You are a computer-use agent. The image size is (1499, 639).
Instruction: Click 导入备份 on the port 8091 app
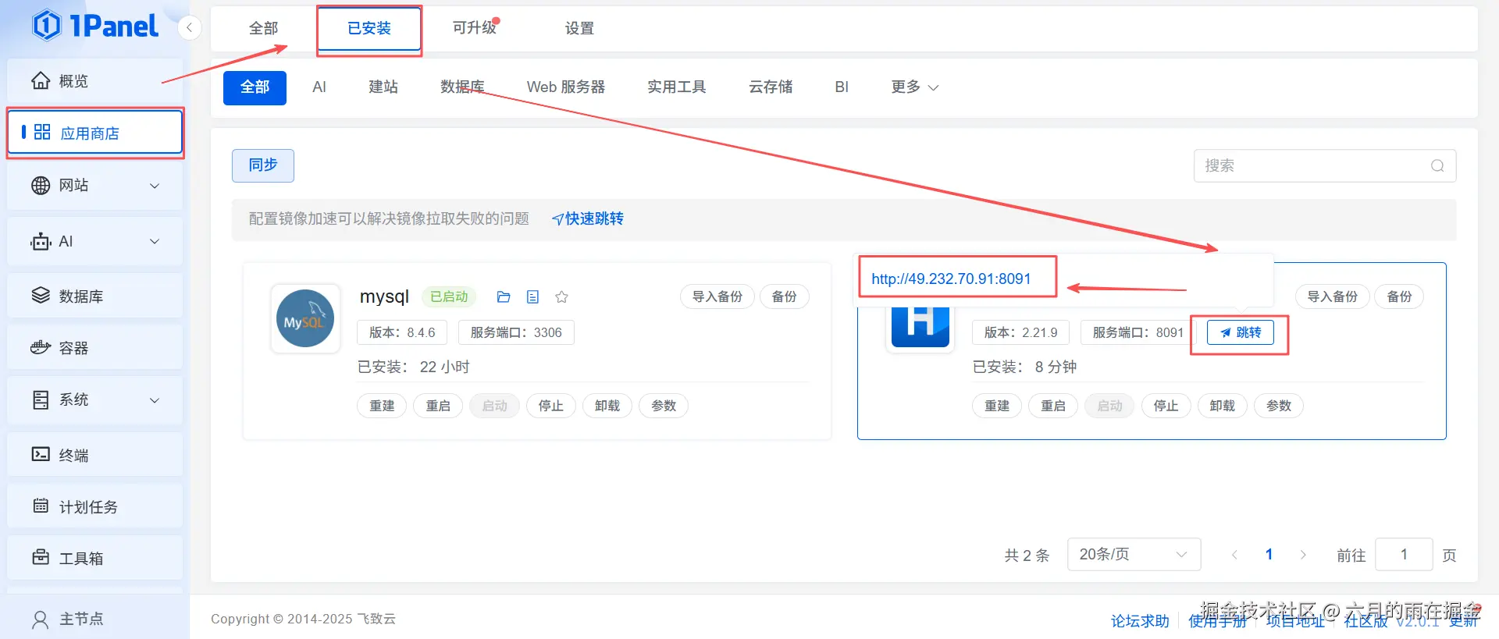click(x=1333, y=296)
